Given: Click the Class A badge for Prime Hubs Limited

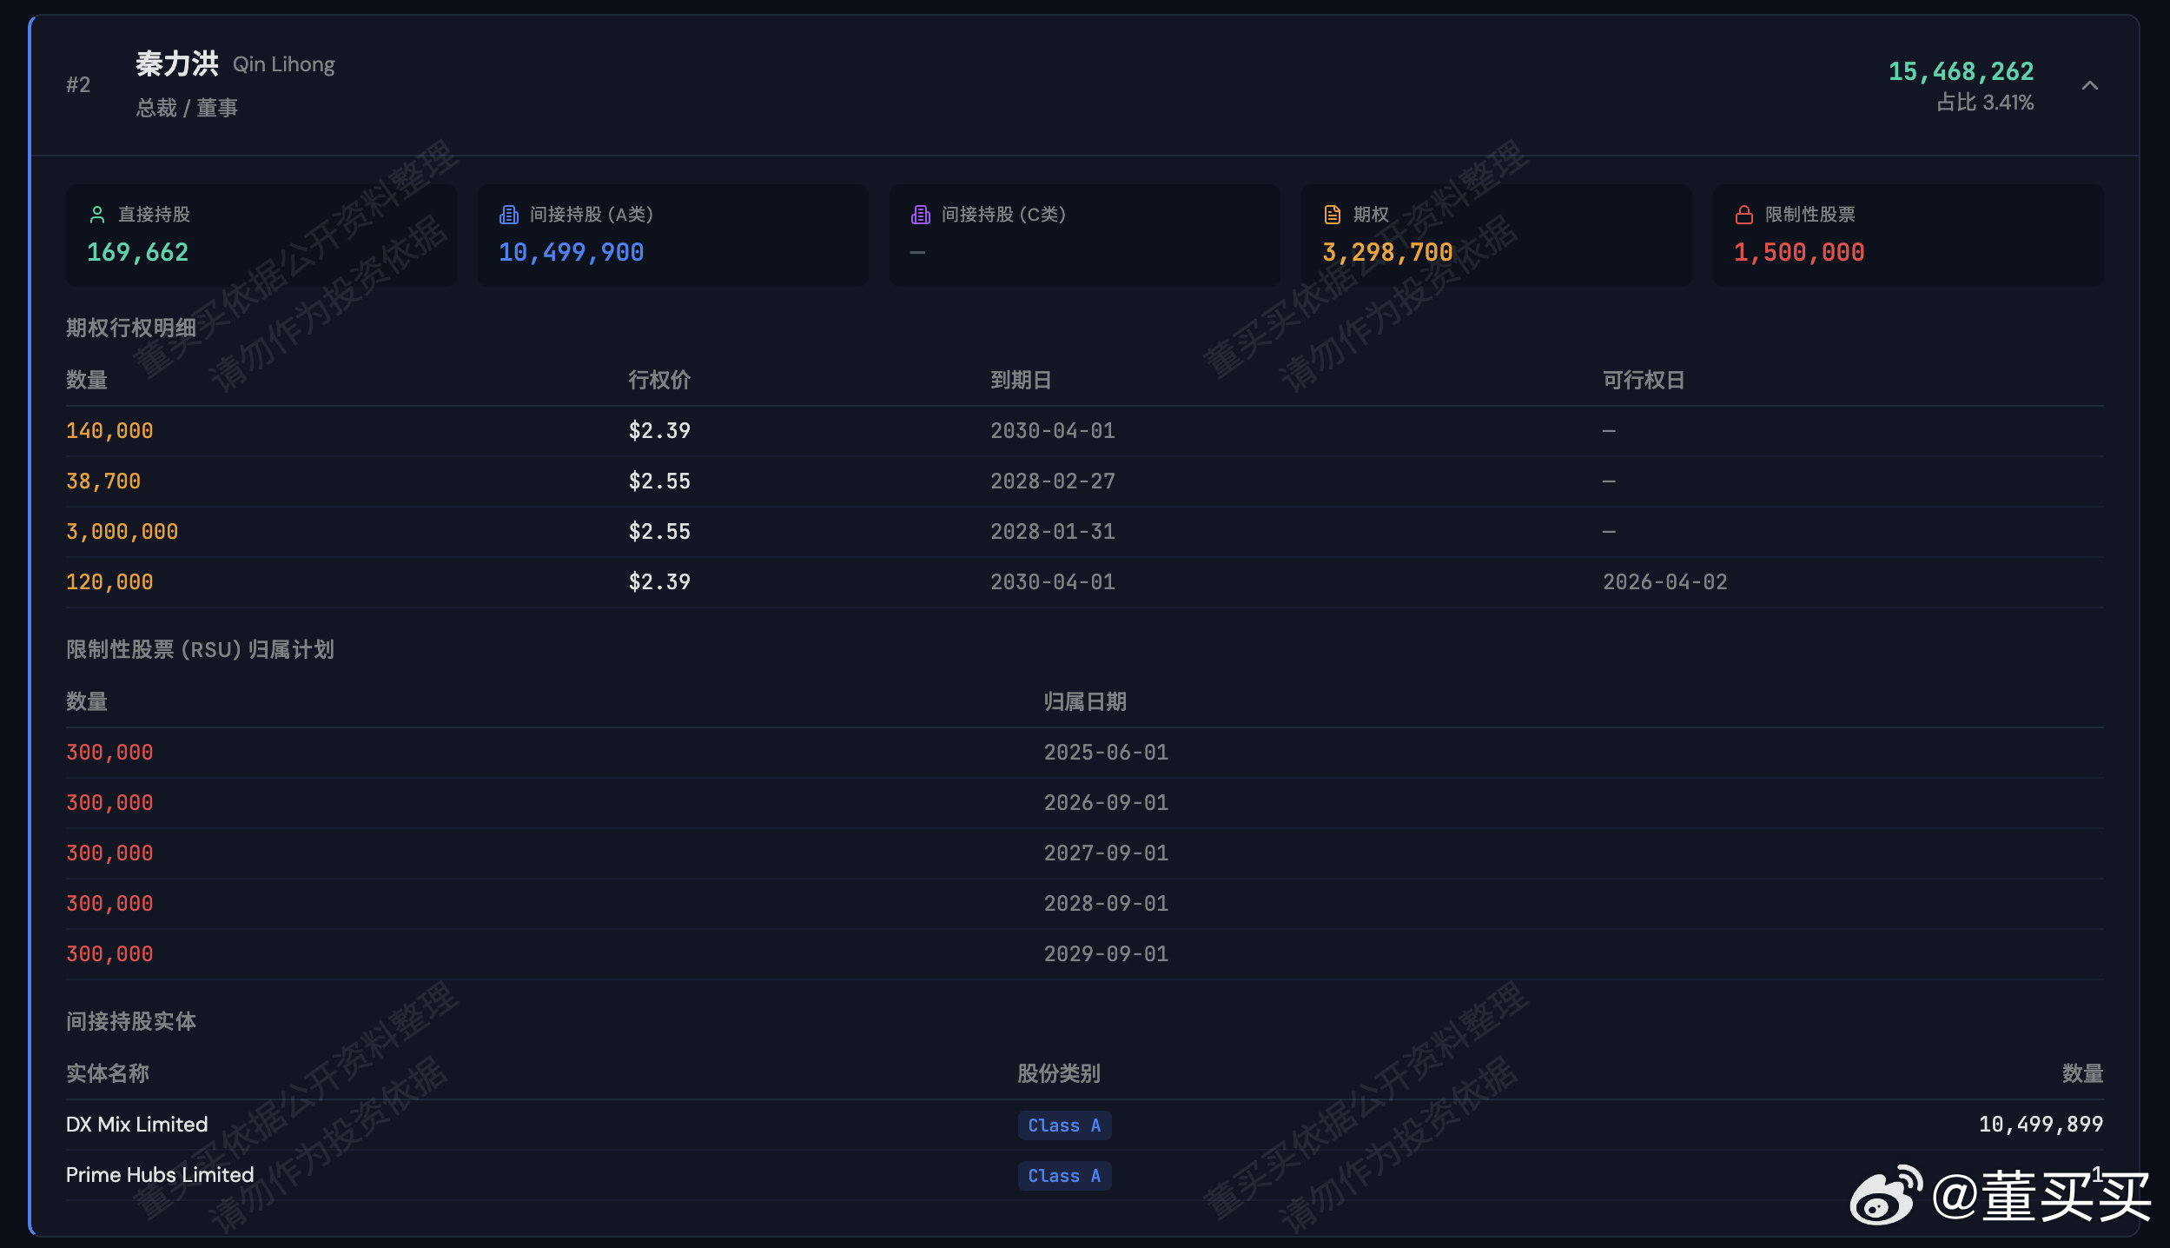Looking at the screenshot, I should pyautogui.click(x=1063, y=1176).
